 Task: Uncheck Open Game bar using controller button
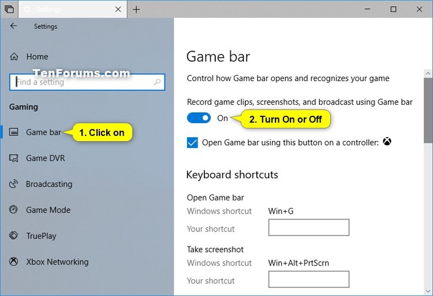(192, 143)
